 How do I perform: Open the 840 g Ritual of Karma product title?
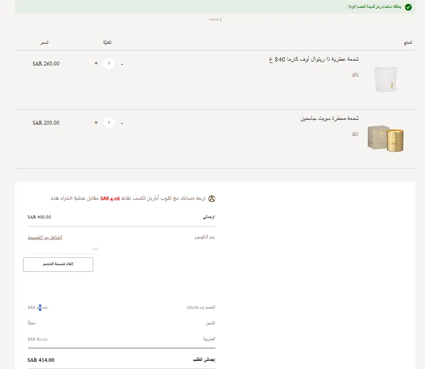pos(314,59)
